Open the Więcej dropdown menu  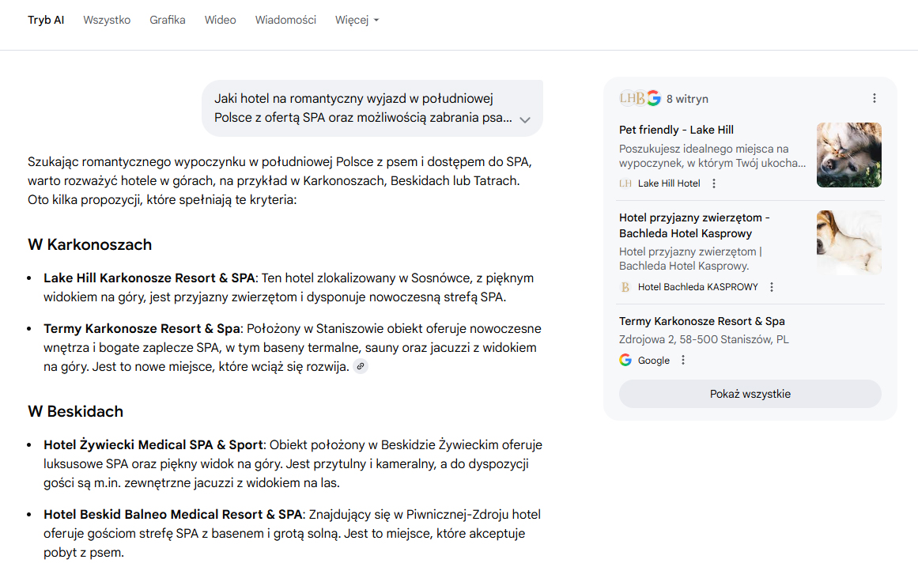point(357,20)
